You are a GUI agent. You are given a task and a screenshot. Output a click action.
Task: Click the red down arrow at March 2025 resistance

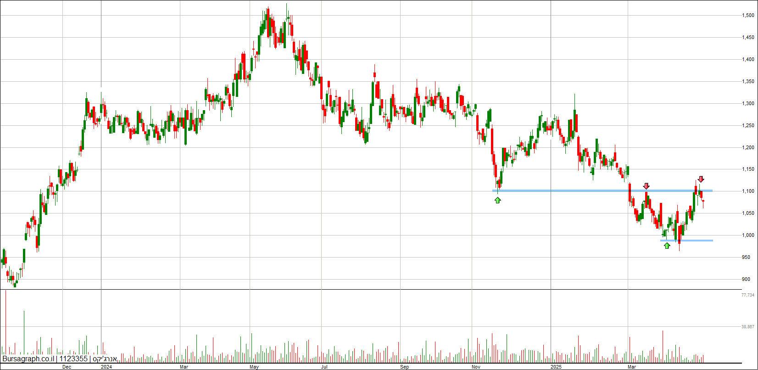pyautogui.click(x=646, y=186)
